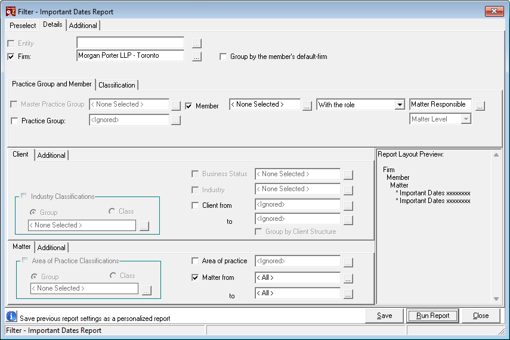510x340 pixels.
Task: Toggle Group by Client Structure checkbox
Action: coord(258,232)
